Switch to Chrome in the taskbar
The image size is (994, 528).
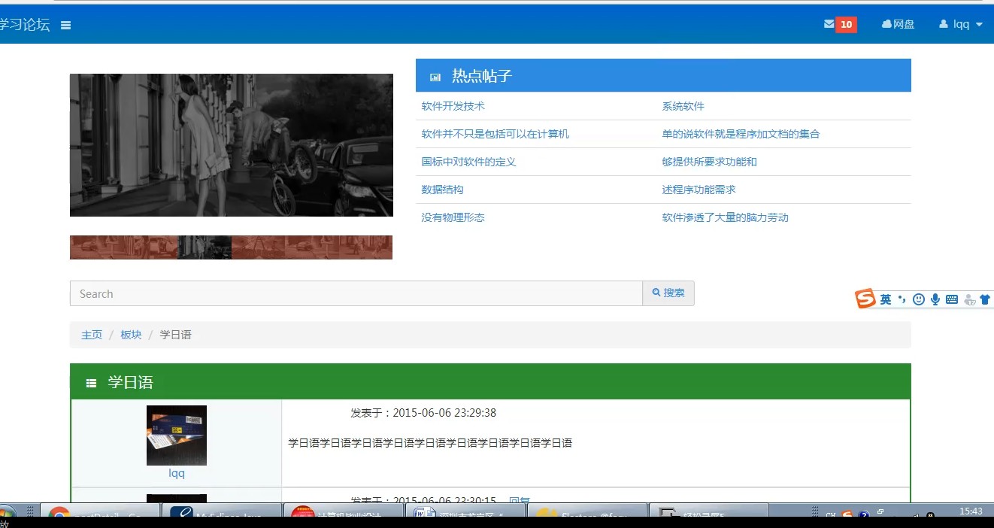100,511
